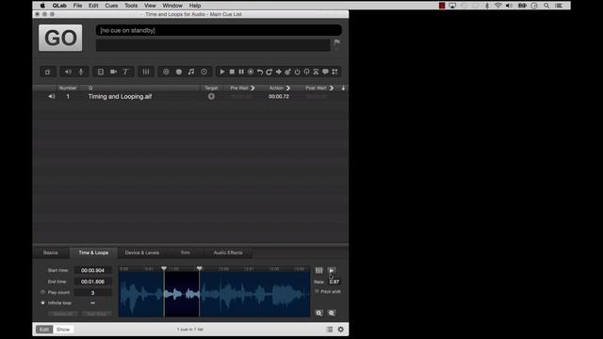This screenshot has height=339, width=603.
Task: Add an Audio cue with the speaker icon
Action: pos(68,72)
